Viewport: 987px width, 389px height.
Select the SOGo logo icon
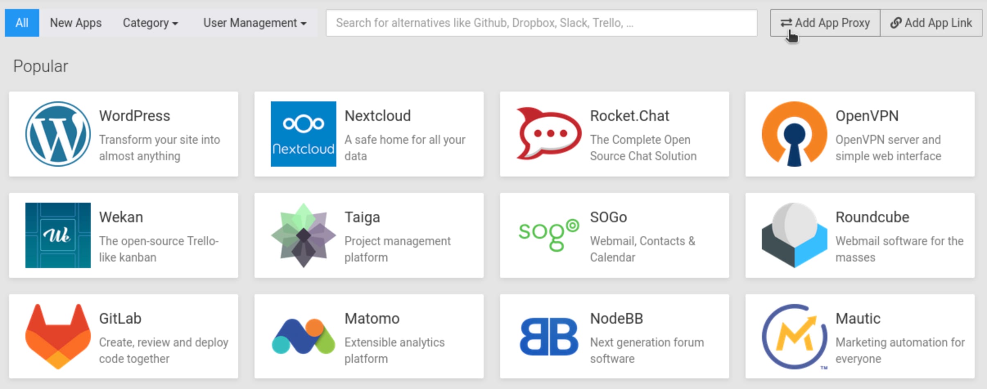(549, 235)
